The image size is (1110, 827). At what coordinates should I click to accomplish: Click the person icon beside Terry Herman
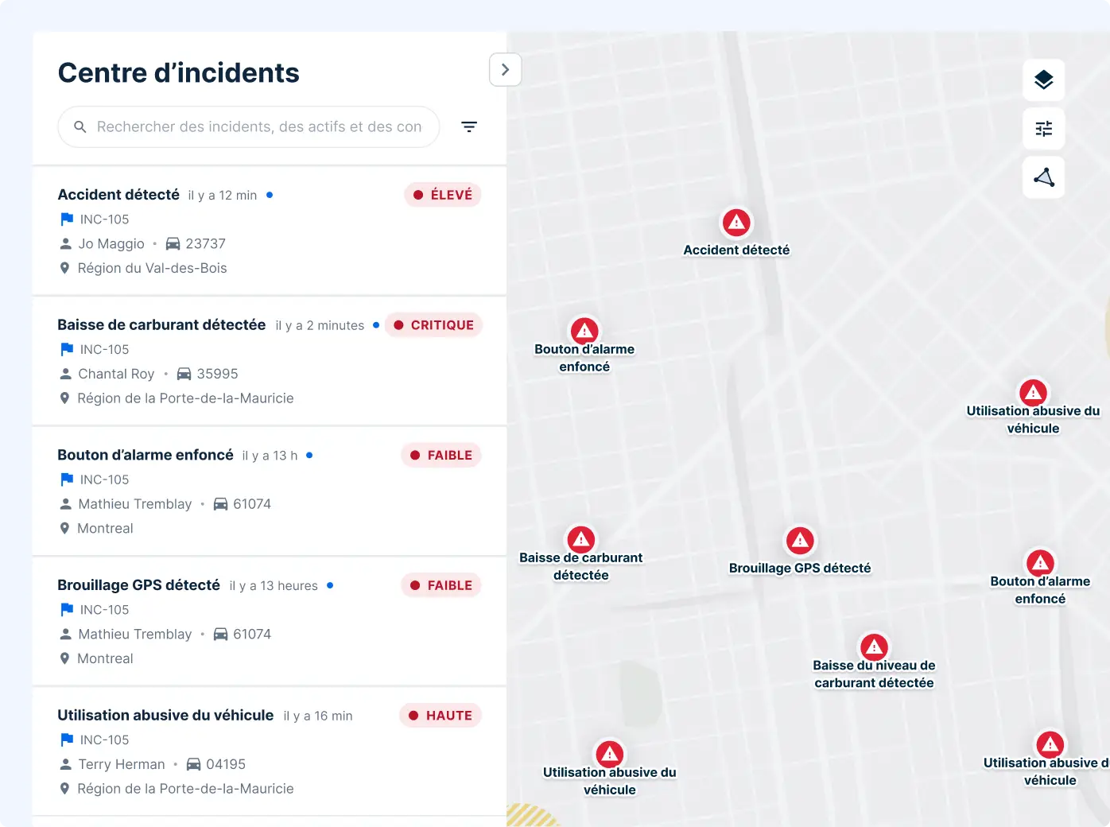pyautogui.click(x=66, y=764)
